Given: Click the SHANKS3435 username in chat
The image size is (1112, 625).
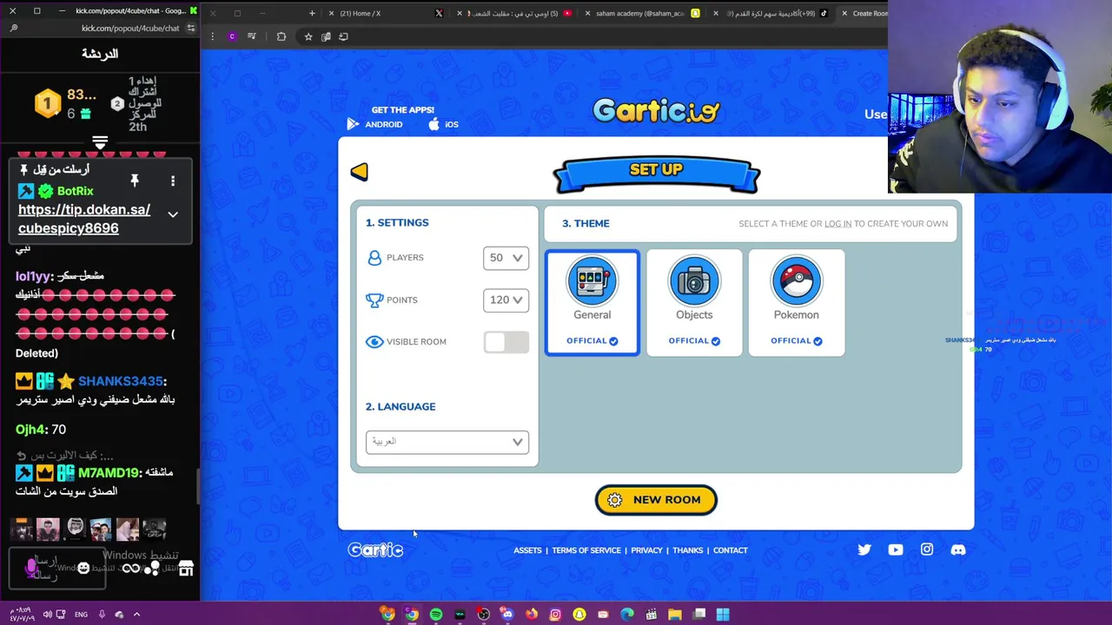Looking at the screenshot, I should point(122,381).
